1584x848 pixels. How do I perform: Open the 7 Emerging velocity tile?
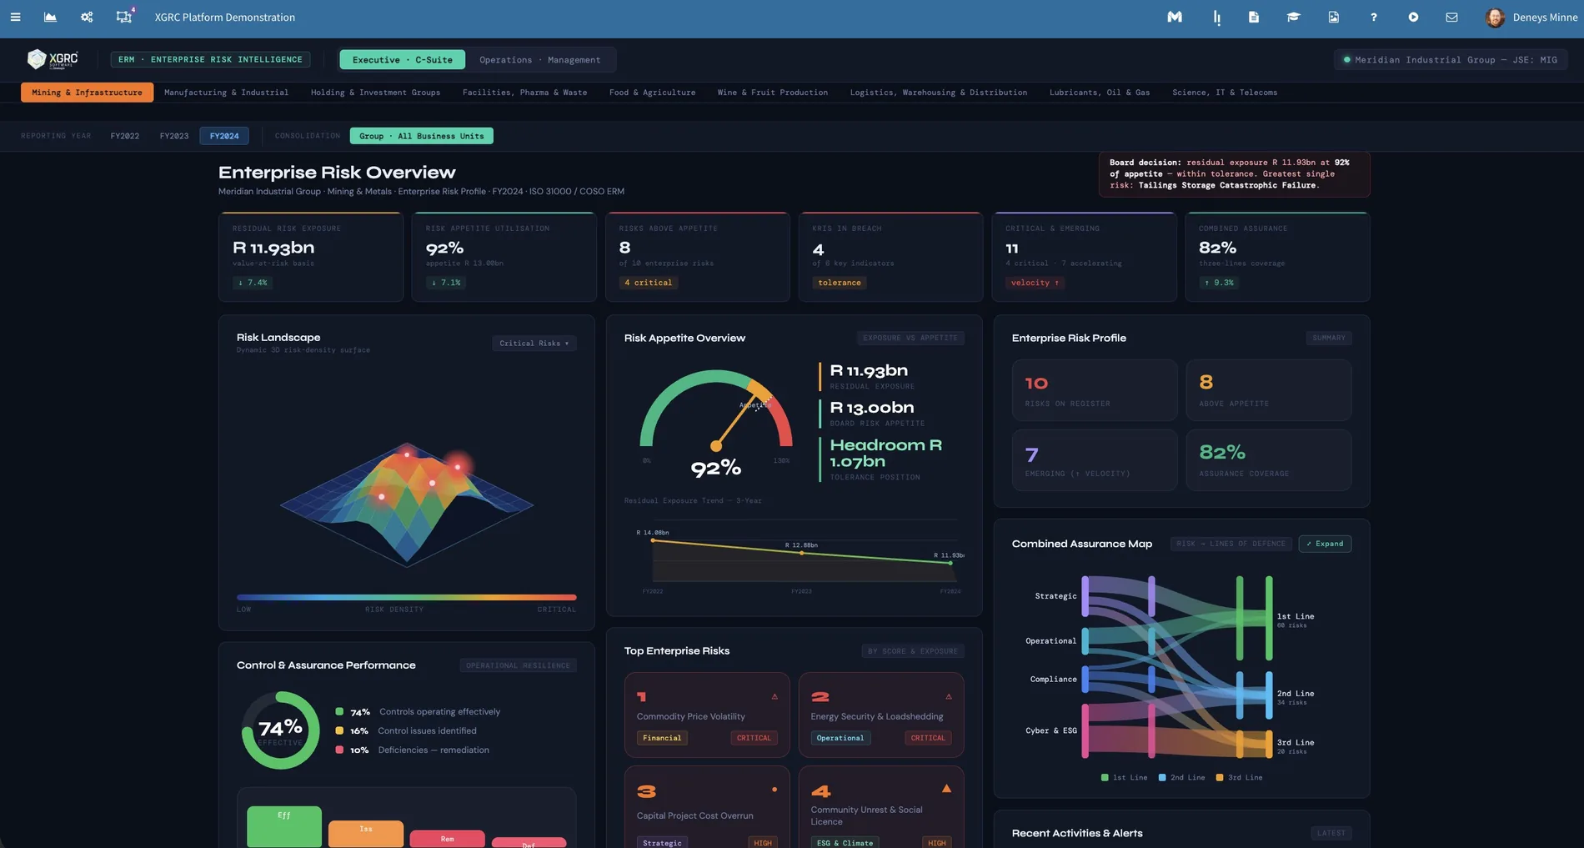(x=1095, y=460)
